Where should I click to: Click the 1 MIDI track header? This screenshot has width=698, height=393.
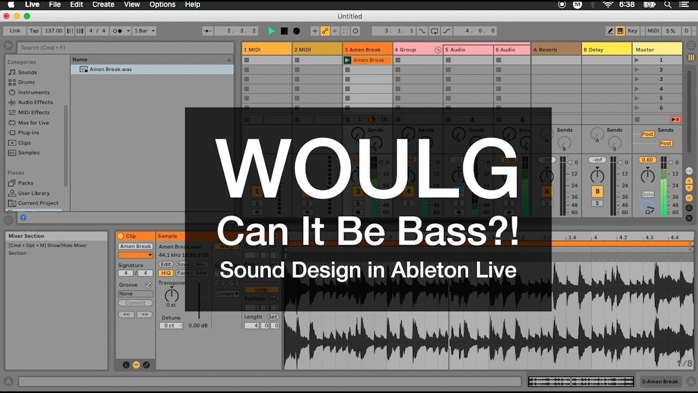[267, 50]
